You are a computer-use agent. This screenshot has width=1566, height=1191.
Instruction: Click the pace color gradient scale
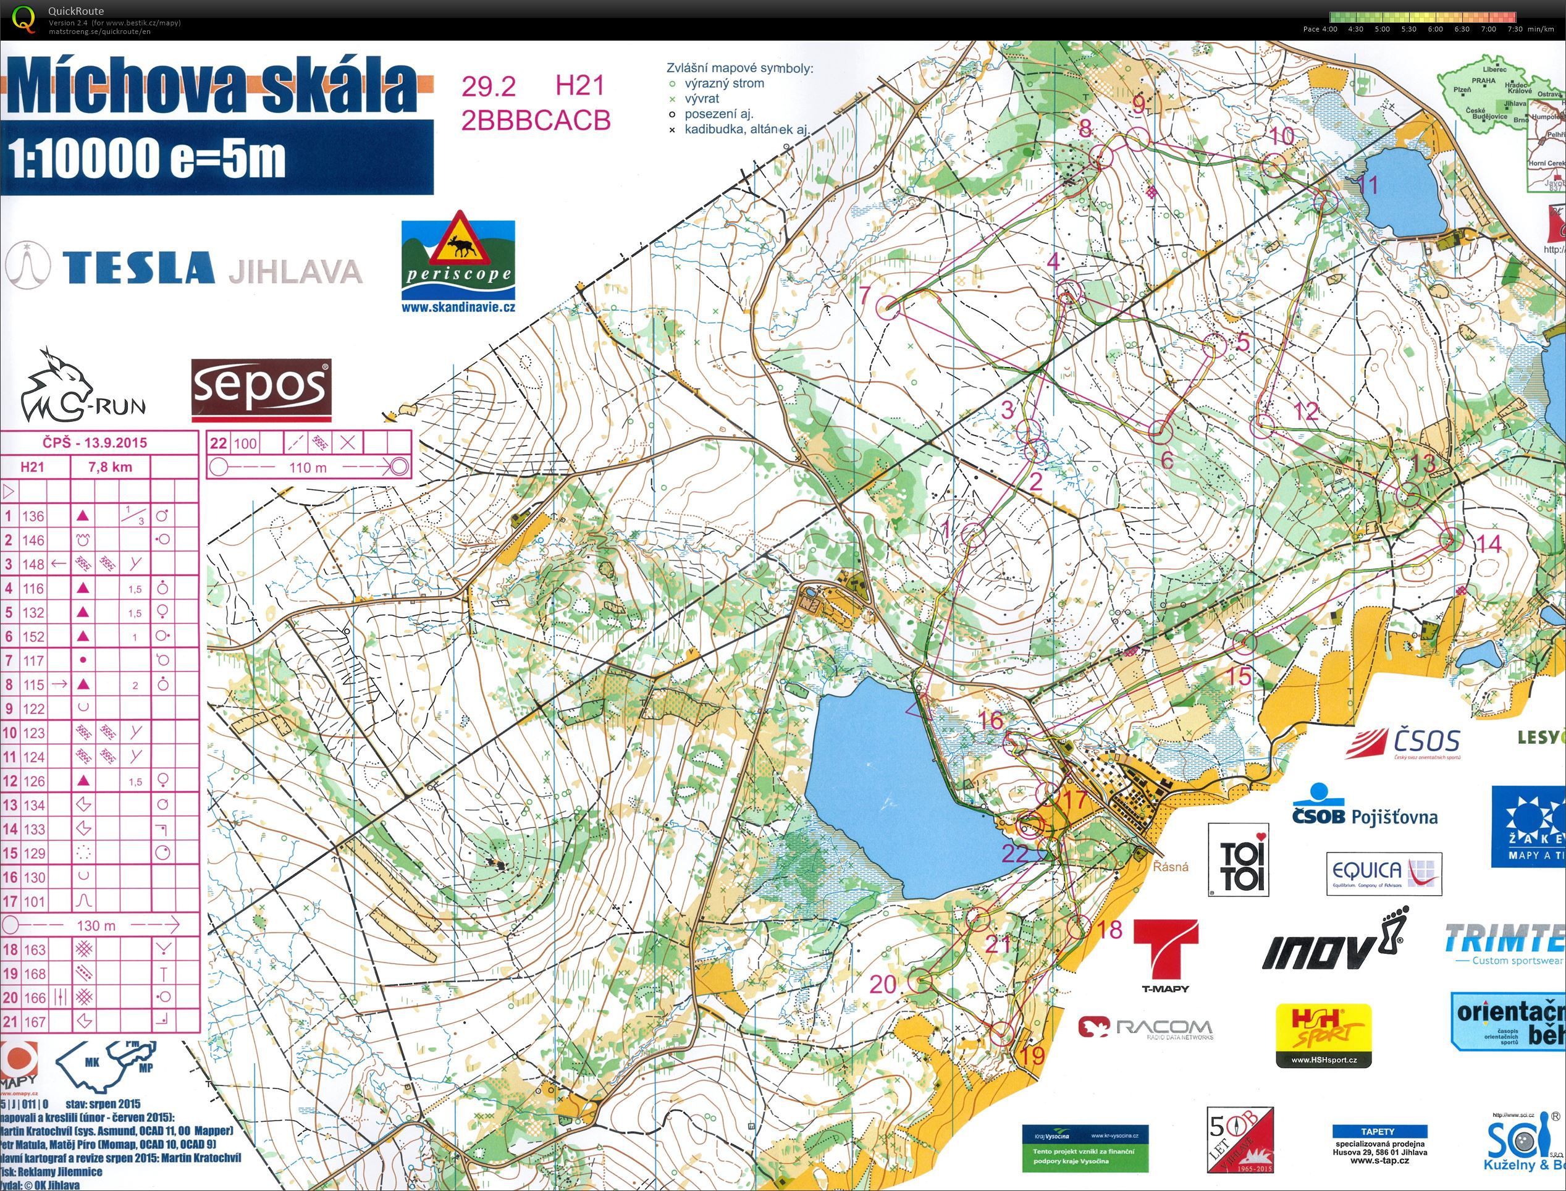[x=1423, y=18]
